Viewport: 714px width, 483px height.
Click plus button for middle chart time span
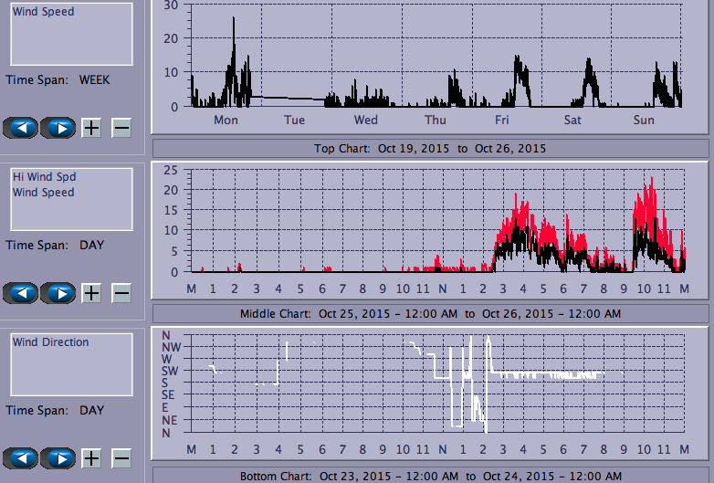[91, 293]
